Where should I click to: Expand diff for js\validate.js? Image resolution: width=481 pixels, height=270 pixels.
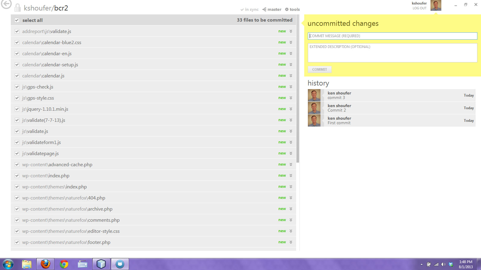[291, 131]
